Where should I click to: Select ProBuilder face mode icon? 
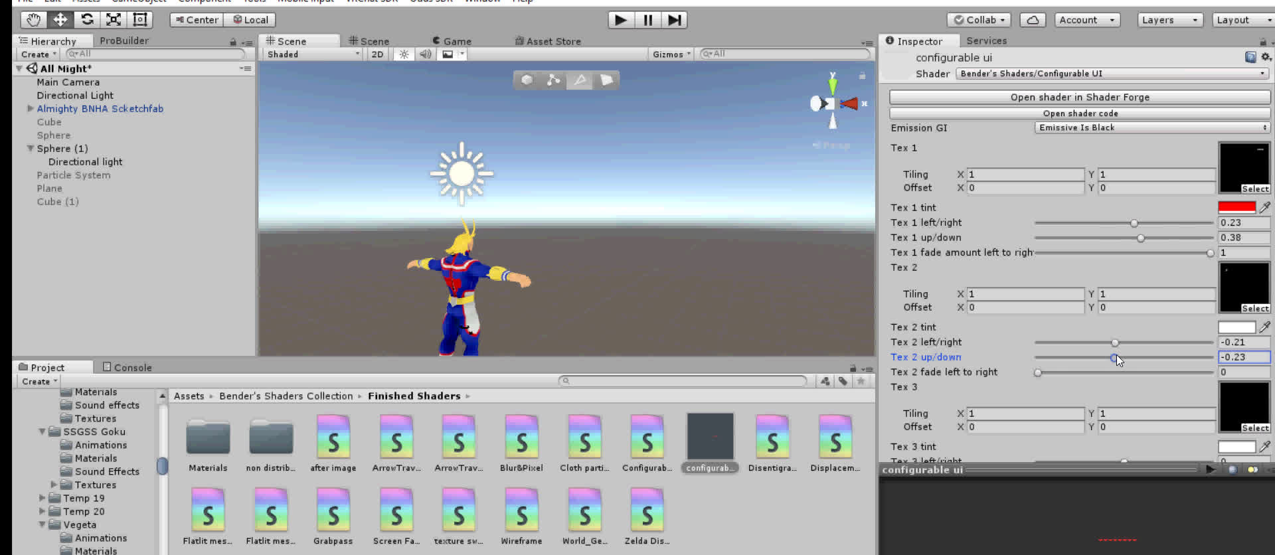pyautogui.click(x=606, y=80)
